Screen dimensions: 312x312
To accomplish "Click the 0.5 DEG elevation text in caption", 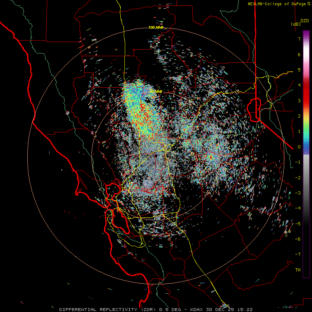I will 170,310.
